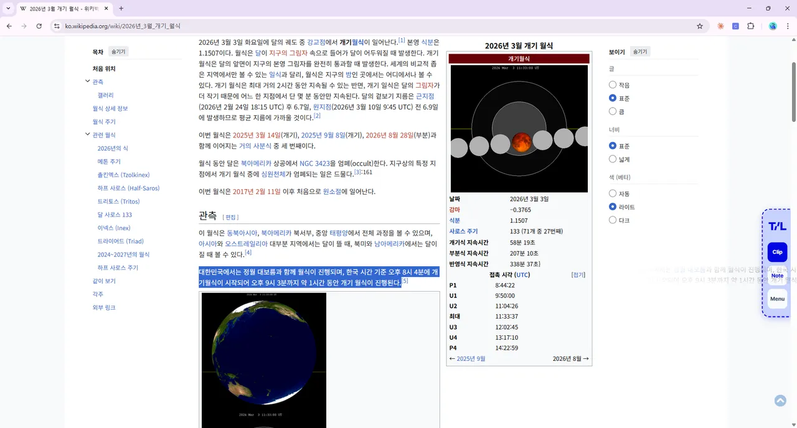Select the 다크 color option

tap(613, 220)
